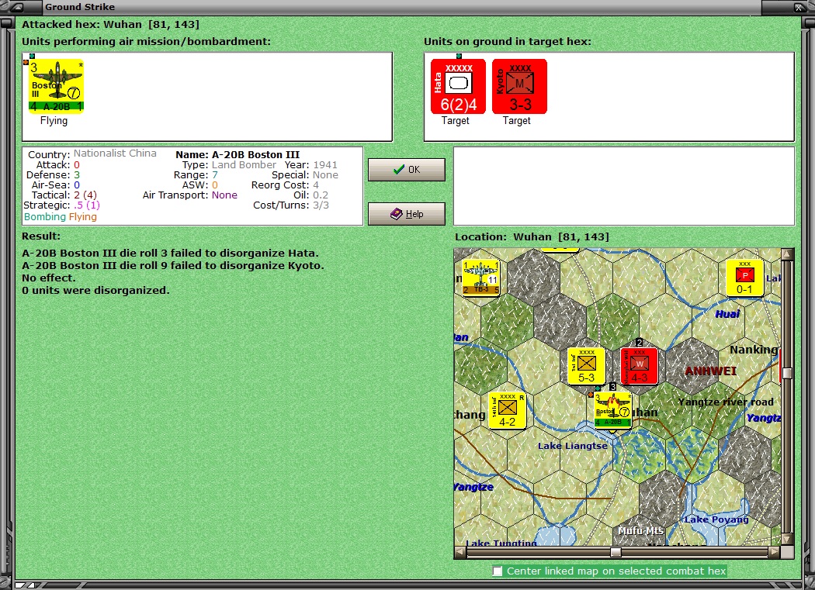Click the map horizontal scrollbar right arrow
Viewport: 815px width, 590px height.
775,552
